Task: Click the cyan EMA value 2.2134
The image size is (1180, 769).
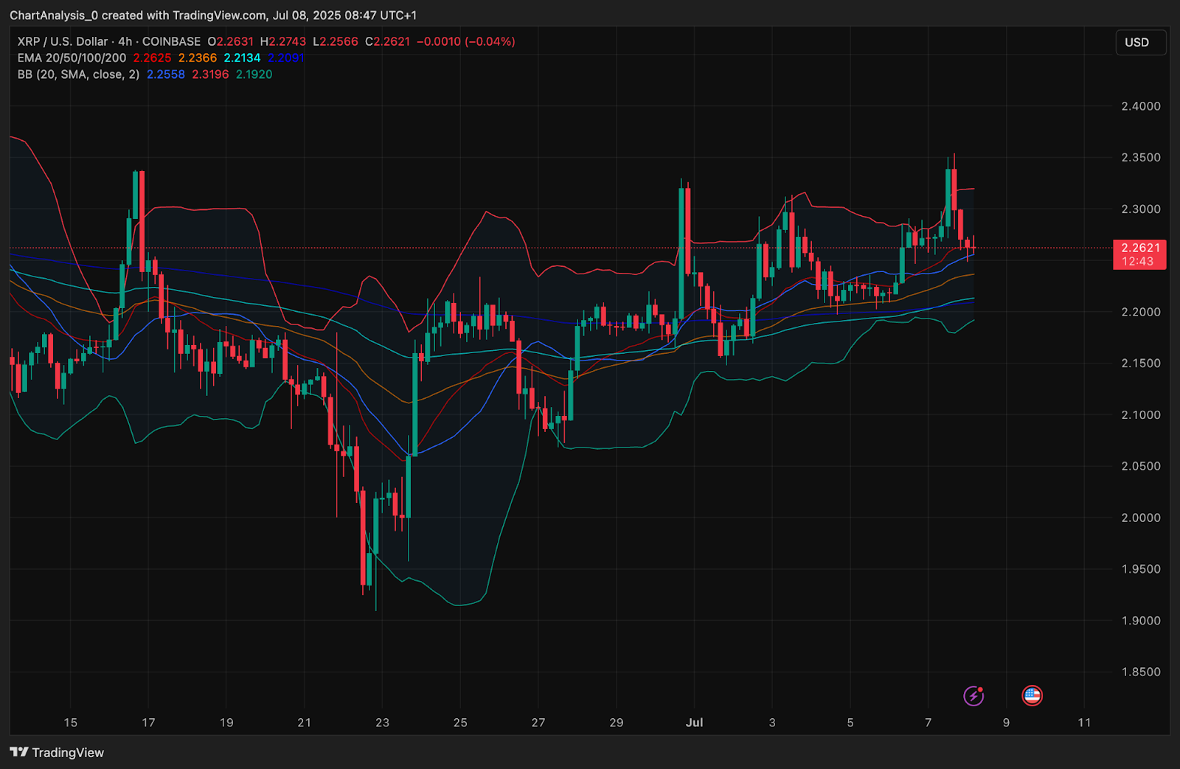Action: [242, 58]
